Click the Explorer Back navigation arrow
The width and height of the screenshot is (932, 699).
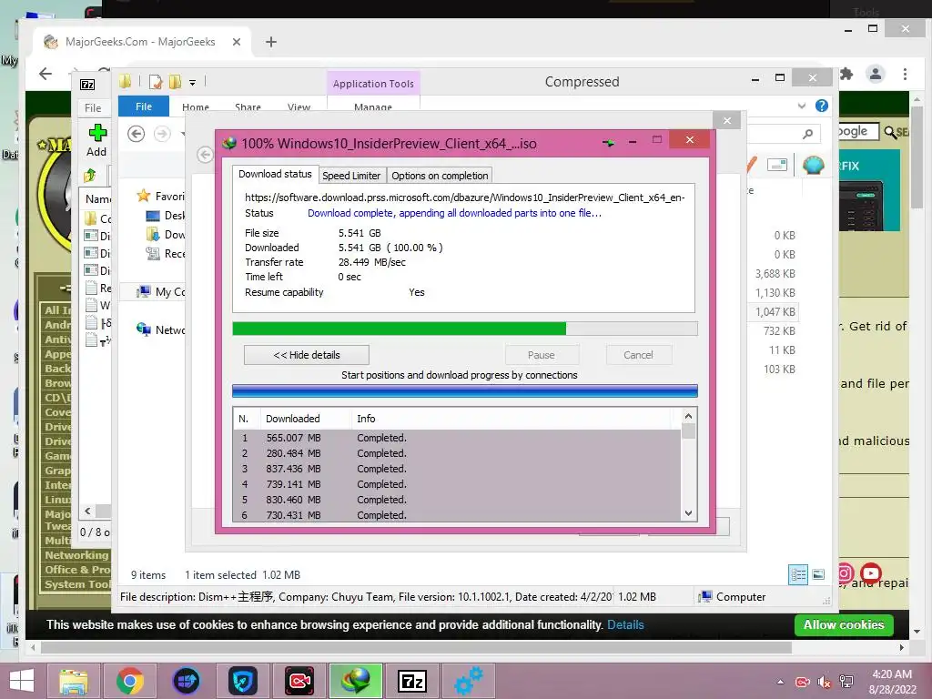137,134
